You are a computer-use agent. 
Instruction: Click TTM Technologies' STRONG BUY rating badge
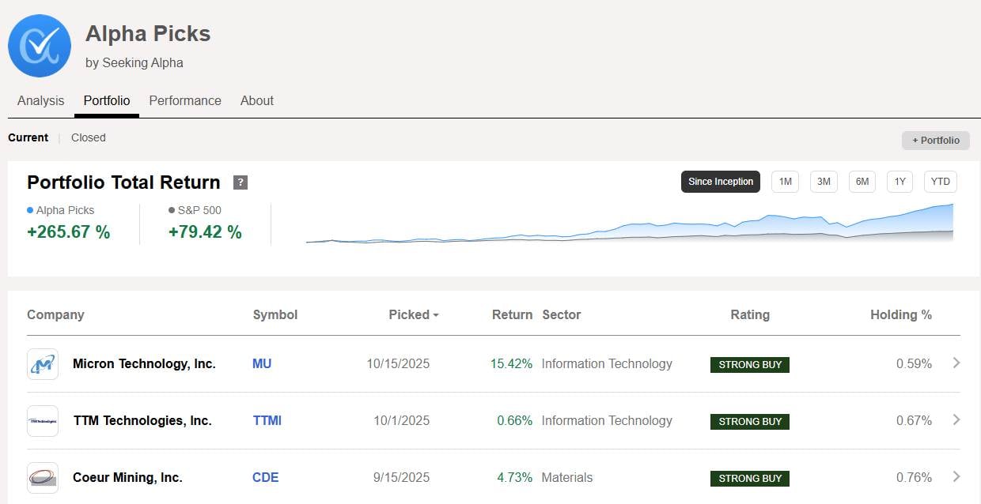750,422
